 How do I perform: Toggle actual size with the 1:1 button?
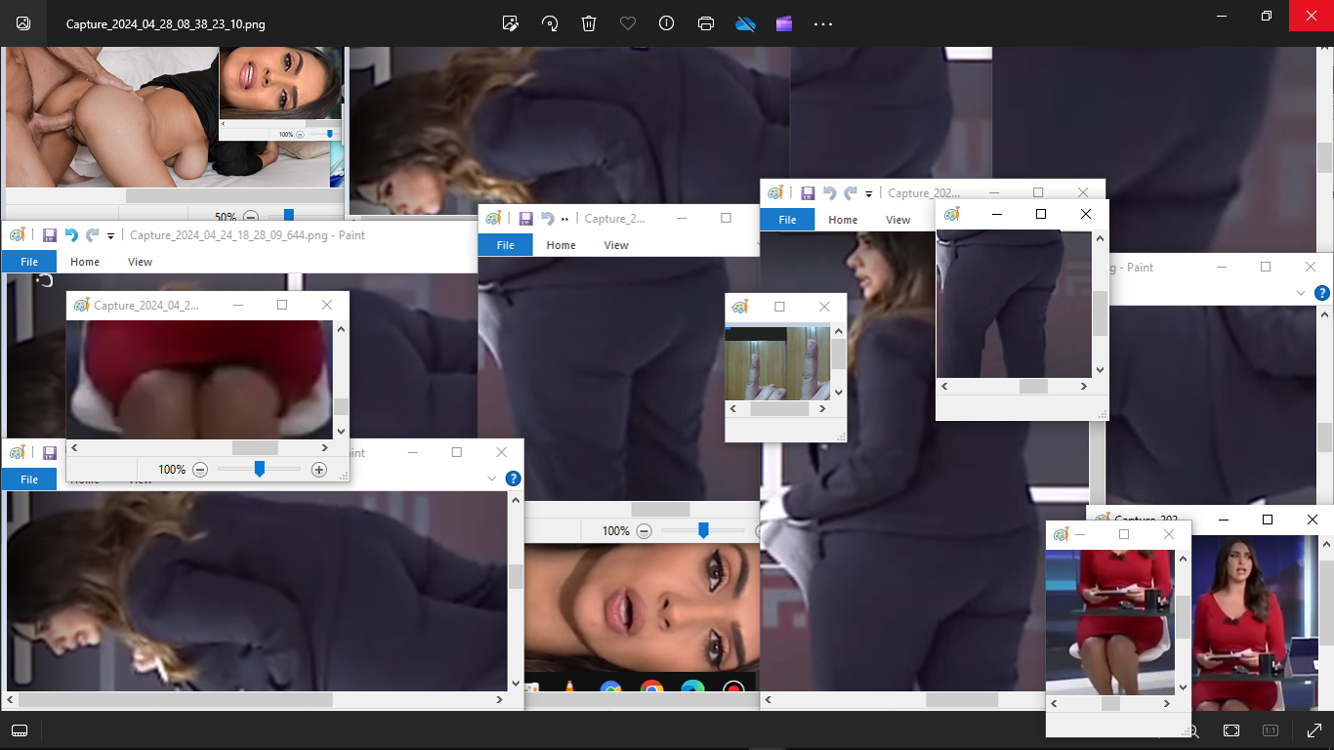[1271, 730]
